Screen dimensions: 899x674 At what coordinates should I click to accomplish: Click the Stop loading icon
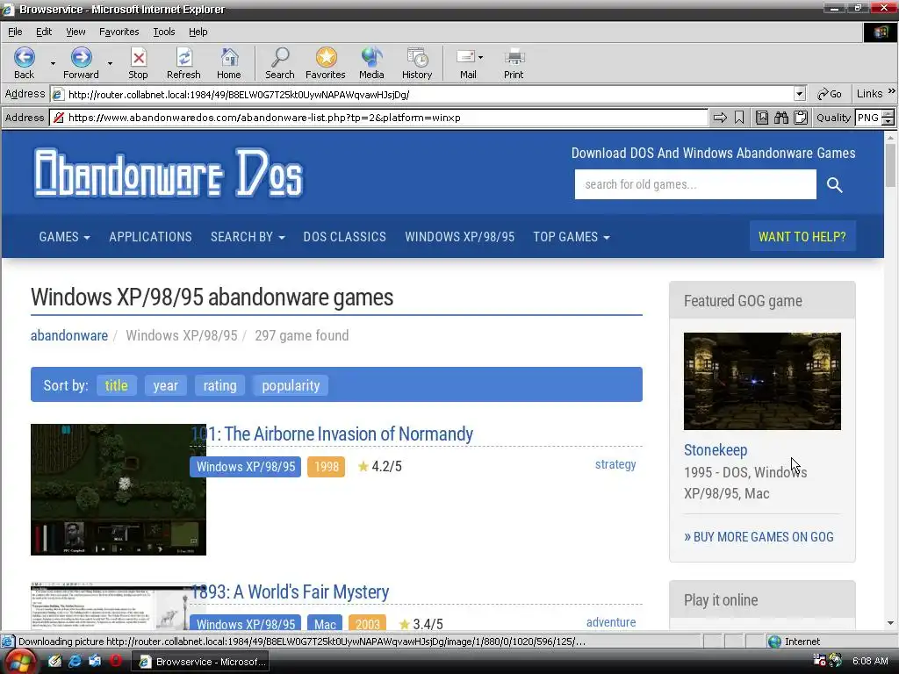click(138, 57)
